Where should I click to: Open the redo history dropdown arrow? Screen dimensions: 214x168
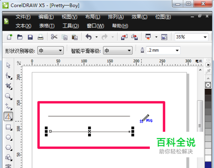click(x=113, y=37)
